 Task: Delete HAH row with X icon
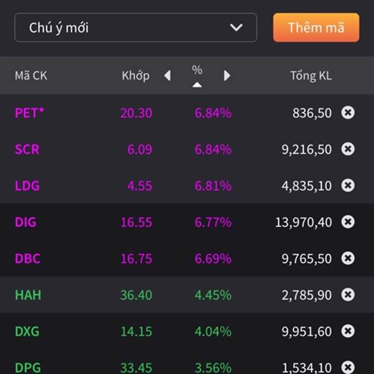[348, 295]
